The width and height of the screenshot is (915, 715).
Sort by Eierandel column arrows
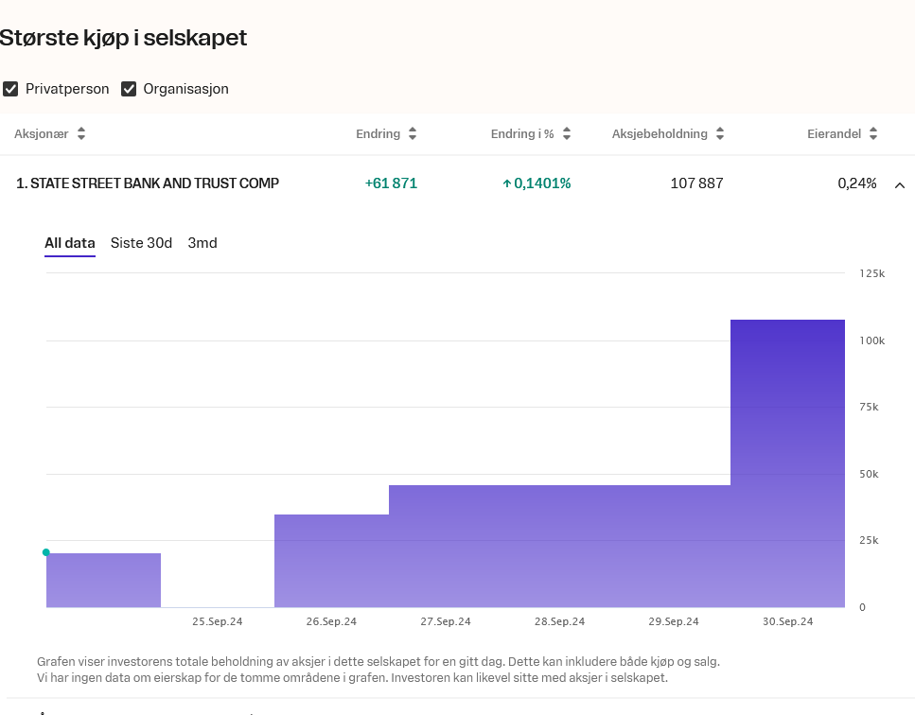873,133
